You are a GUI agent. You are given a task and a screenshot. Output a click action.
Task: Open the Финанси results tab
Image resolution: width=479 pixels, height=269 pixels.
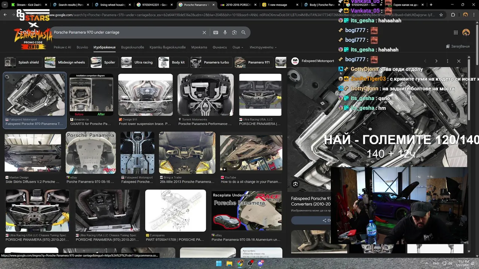click(x=220, y=47)
